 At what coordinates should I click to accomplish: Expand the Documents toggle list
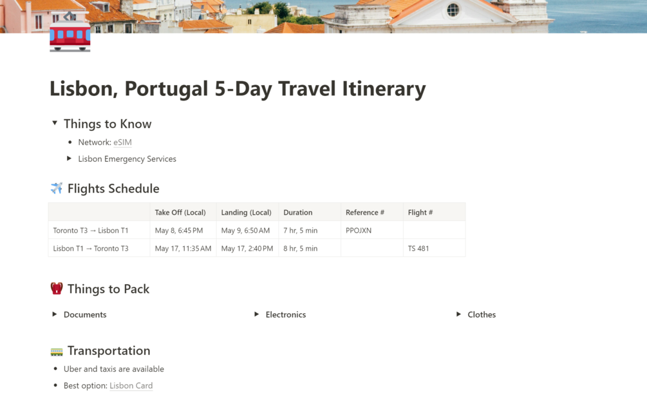pos(55,314)
